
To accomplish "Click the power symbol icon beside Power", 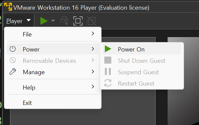I will [x=13, y=49].
